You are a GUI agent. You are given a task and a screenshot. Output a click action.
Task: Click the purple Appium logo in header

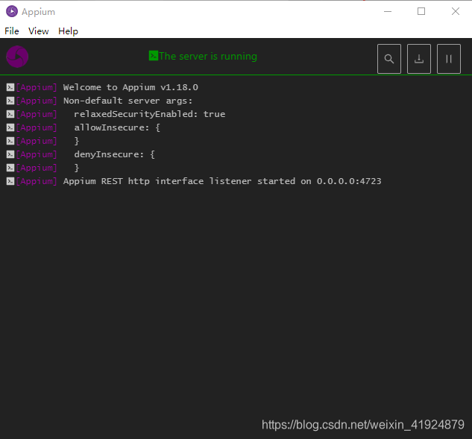(x=17, y=57)
